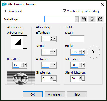Viewport: 107px width, 101px height.
Task: Increase the Effenheid value with up arrow
Action: click(x=51, y=38)
